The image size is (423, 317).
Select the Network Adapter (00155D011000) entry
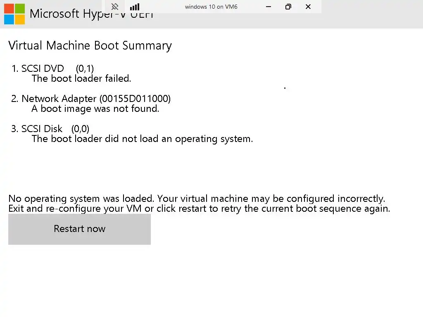click(91, 99)
